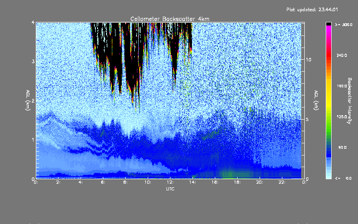Click the x-axis tick label 6:
358x224 pixels.
(103, 182)
